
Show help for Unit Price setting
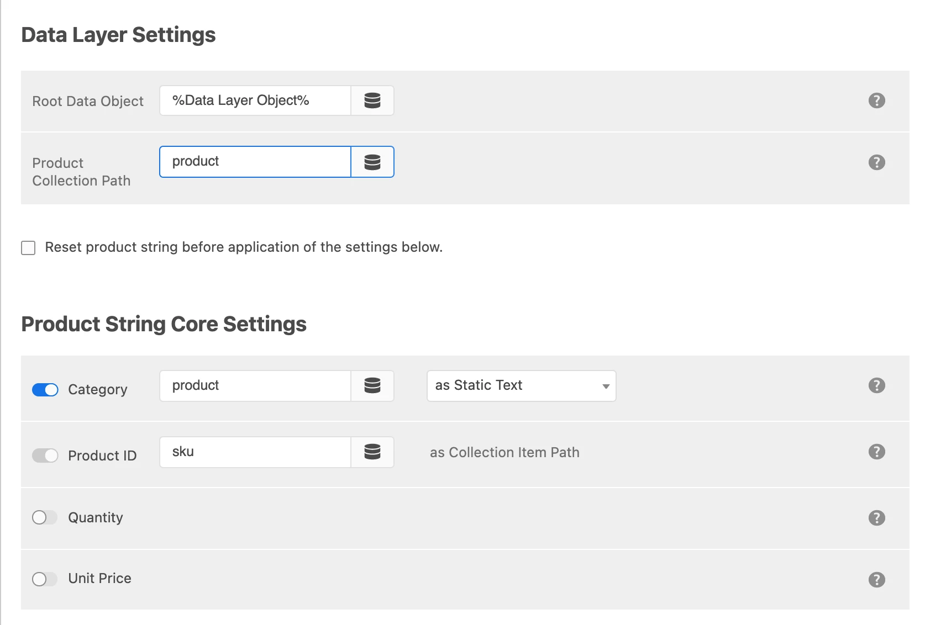point(876,580)
